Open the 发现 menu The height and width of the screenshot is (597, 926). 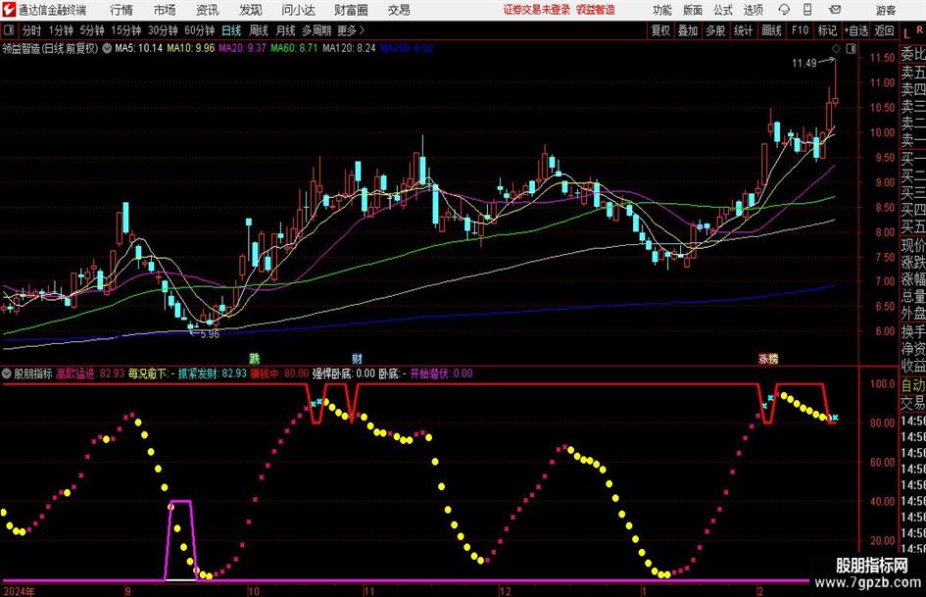[x=251, y=10]
